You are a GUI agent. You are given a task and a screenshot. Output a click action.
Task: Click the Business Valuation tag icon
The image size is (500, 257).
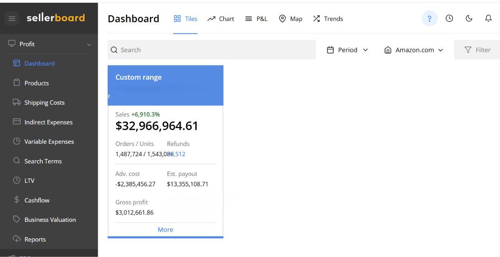[16, 220]
